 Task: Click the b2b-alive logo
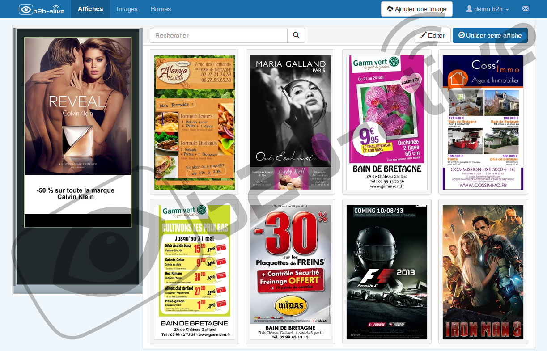point(41,9)
